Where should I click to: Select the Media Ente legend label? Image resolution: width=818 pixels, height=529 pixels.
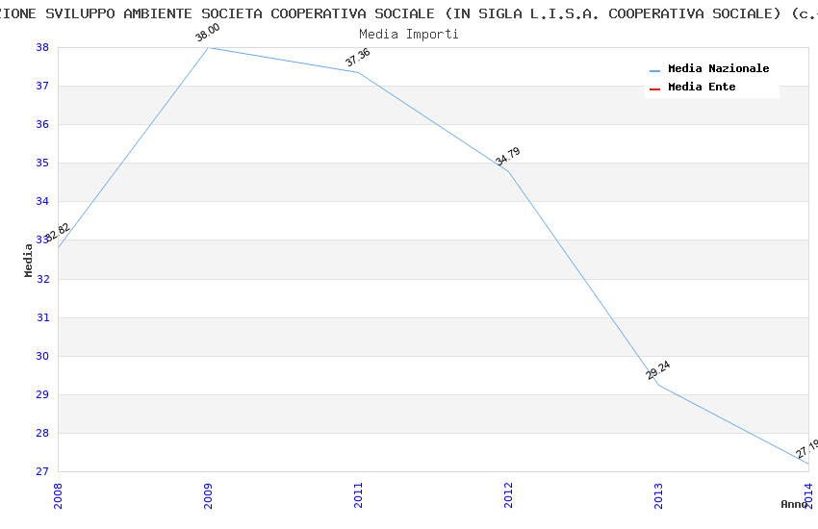702,88
